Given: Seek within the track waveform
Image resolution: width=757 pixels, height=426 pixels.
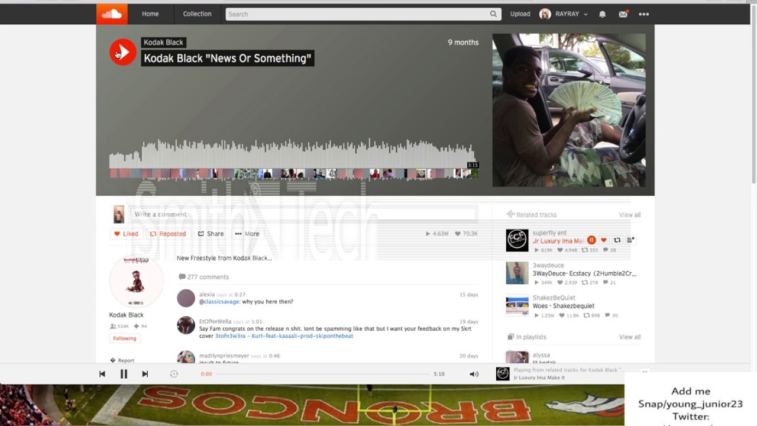Looking at the screenshot, I should (293, 154).
